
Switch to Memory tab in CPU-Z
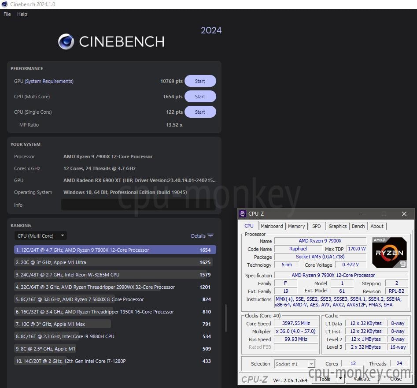coord(296,226)
